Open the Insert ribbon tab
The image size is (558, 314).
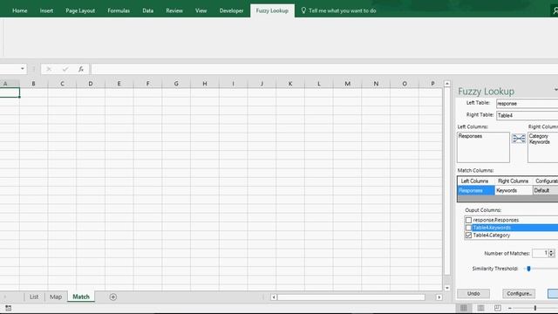(46, 10)
